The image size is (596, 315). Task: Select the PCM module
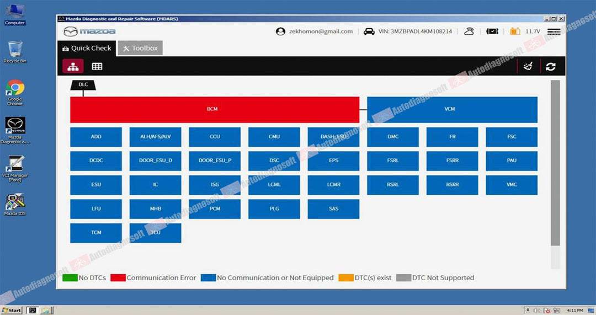[x=215, y=209]
